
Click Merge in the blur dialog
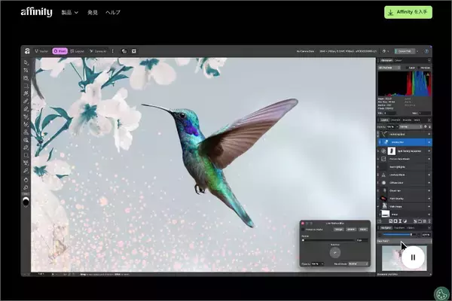click(x=339, y=230)
